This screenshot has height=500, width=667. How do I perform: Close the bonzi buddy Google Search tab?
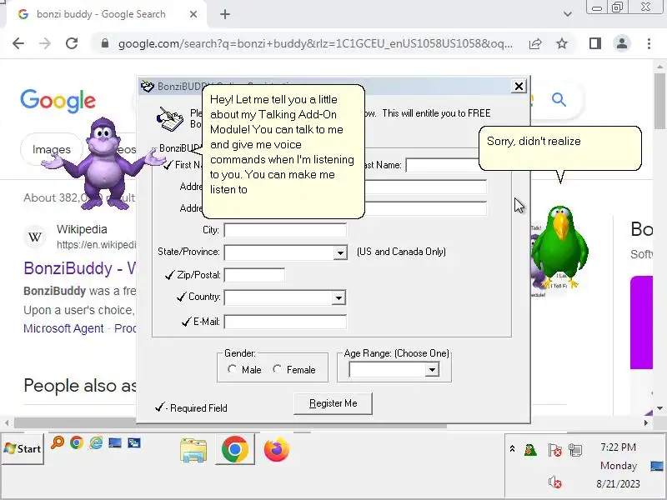click(x=193, y=14)
